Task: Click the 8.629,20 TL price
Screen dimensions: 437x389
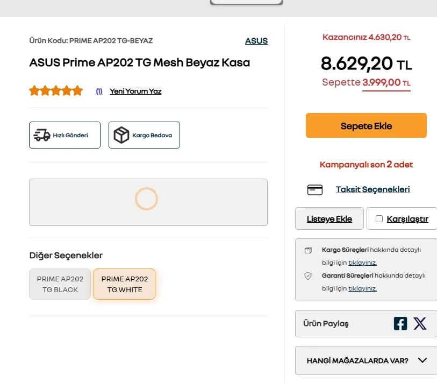Action: click(366, 63)
